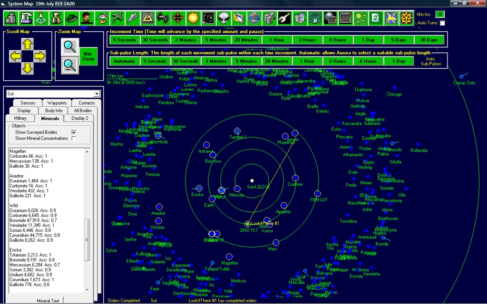Screen dimensions: 487x304
Task: Set sub-pulse length to 6 Hours
Action: (x=368, y=61)
